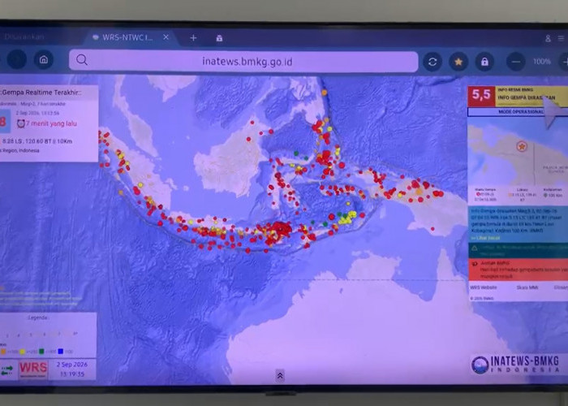Click the green depth legend swatch
Screen dimensions: 568x406
coord(41,352)
